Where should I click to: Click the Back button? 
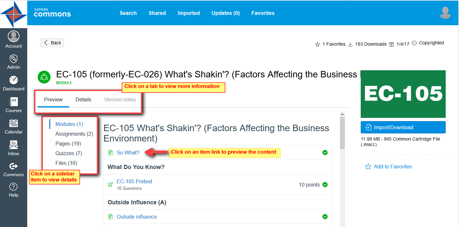click(52, 43)
